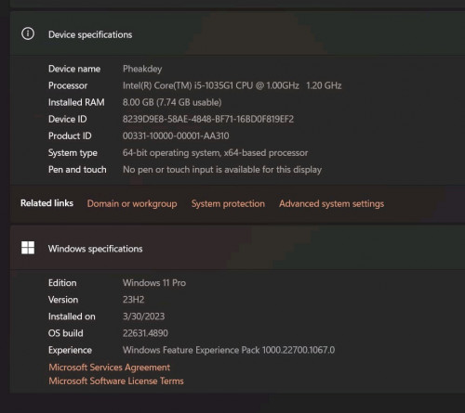Click the Device ID value string
Image resolution: width=465 pixels, height=413 pixels.
[208, 119]
